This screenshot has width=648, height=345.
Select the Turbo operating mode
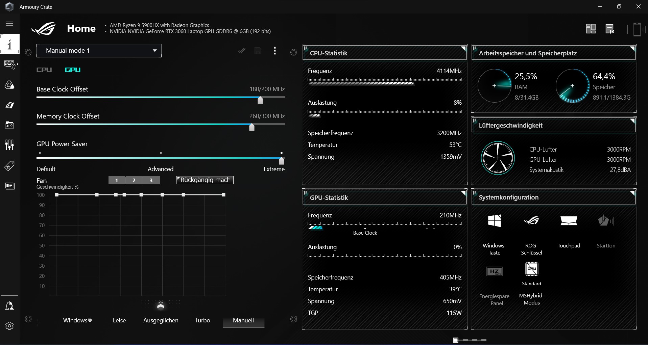coord(202,320)
